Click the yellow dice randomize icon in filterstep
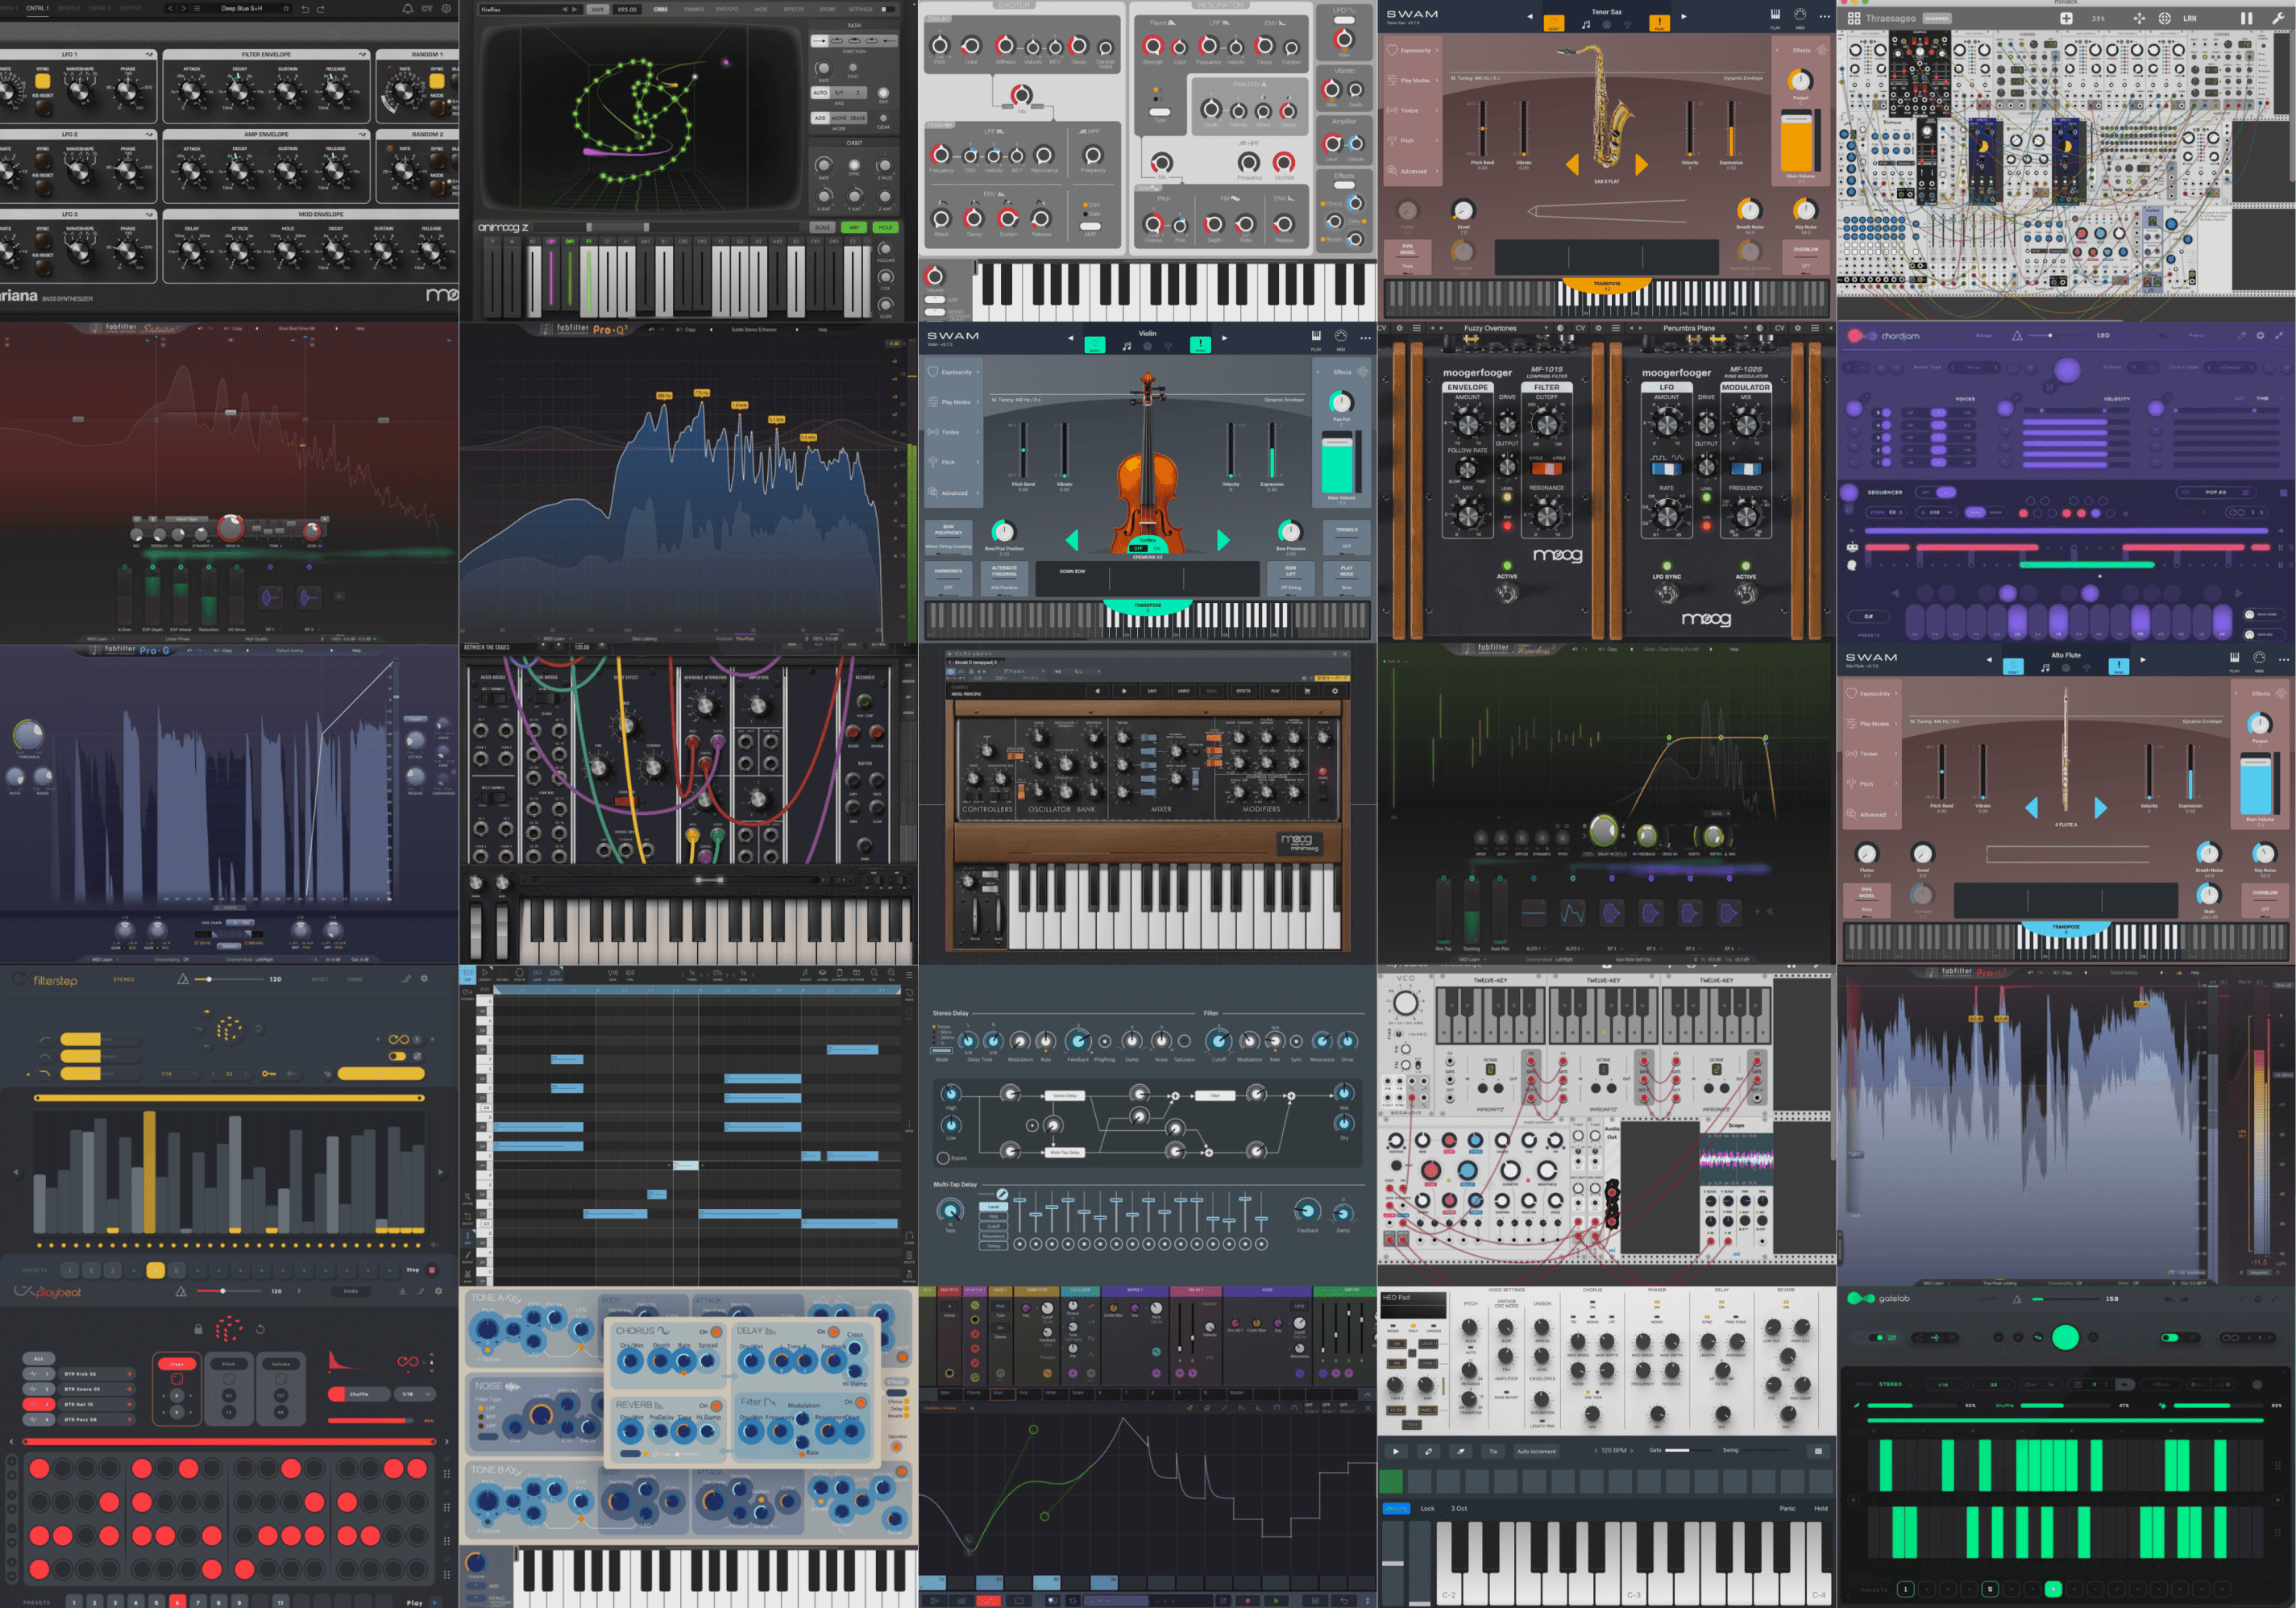2296x1608 pixels. tap(229, 1029)
